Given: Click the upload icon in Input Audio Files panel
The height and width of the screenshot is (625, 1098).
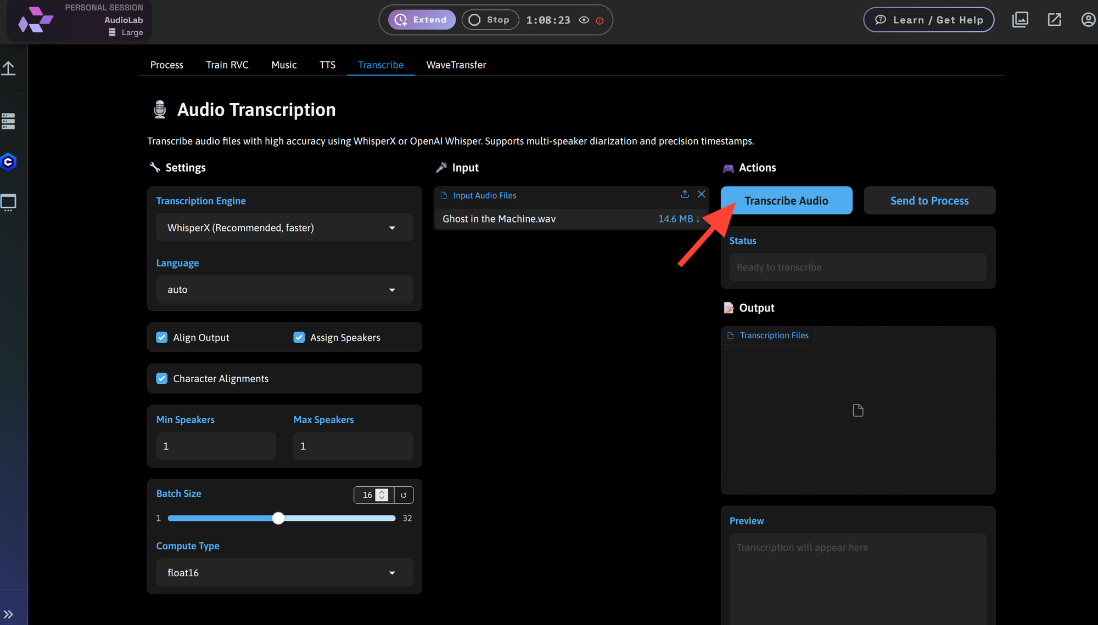Looking at the screenshot, I should click(x=684, y=194).
